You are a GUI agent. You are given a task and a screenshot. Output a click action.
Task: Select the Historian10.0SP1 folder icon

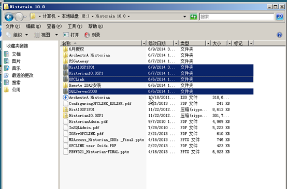pos(65,73)
